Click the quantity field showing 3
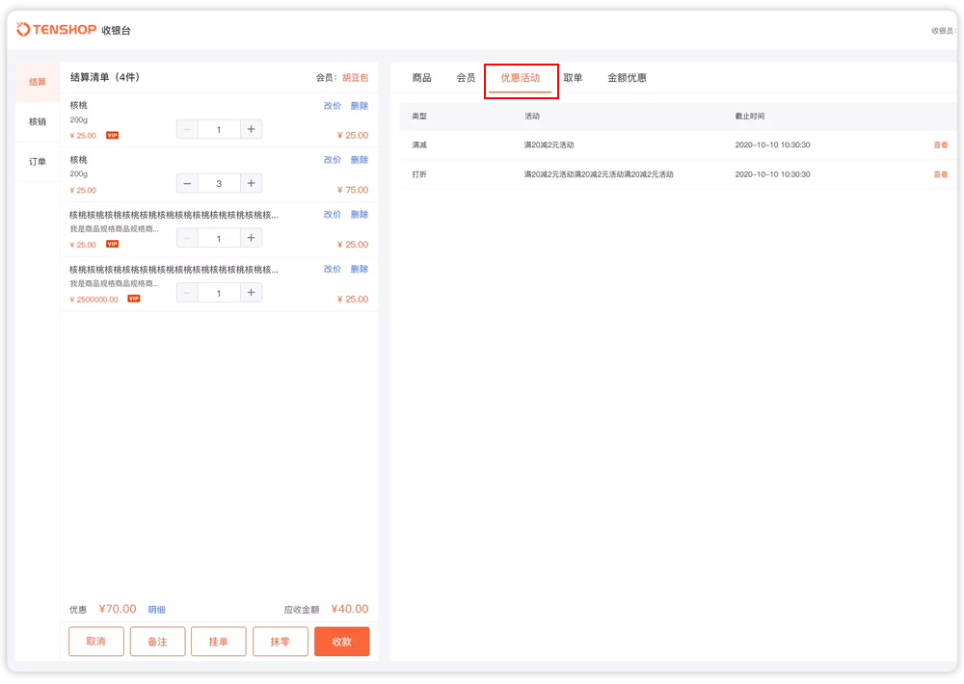The image size is (964, 684). click(219, 183)
